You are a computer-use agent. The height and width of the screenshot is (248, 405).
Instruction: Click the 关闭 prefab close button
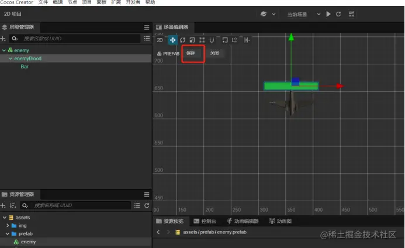(214, 53)
